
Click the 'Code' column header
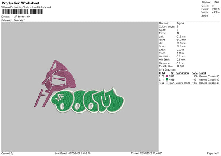[x=194, y=73]
